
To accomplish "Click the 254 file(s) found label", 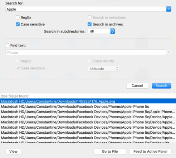I will [x=15, y=96].
